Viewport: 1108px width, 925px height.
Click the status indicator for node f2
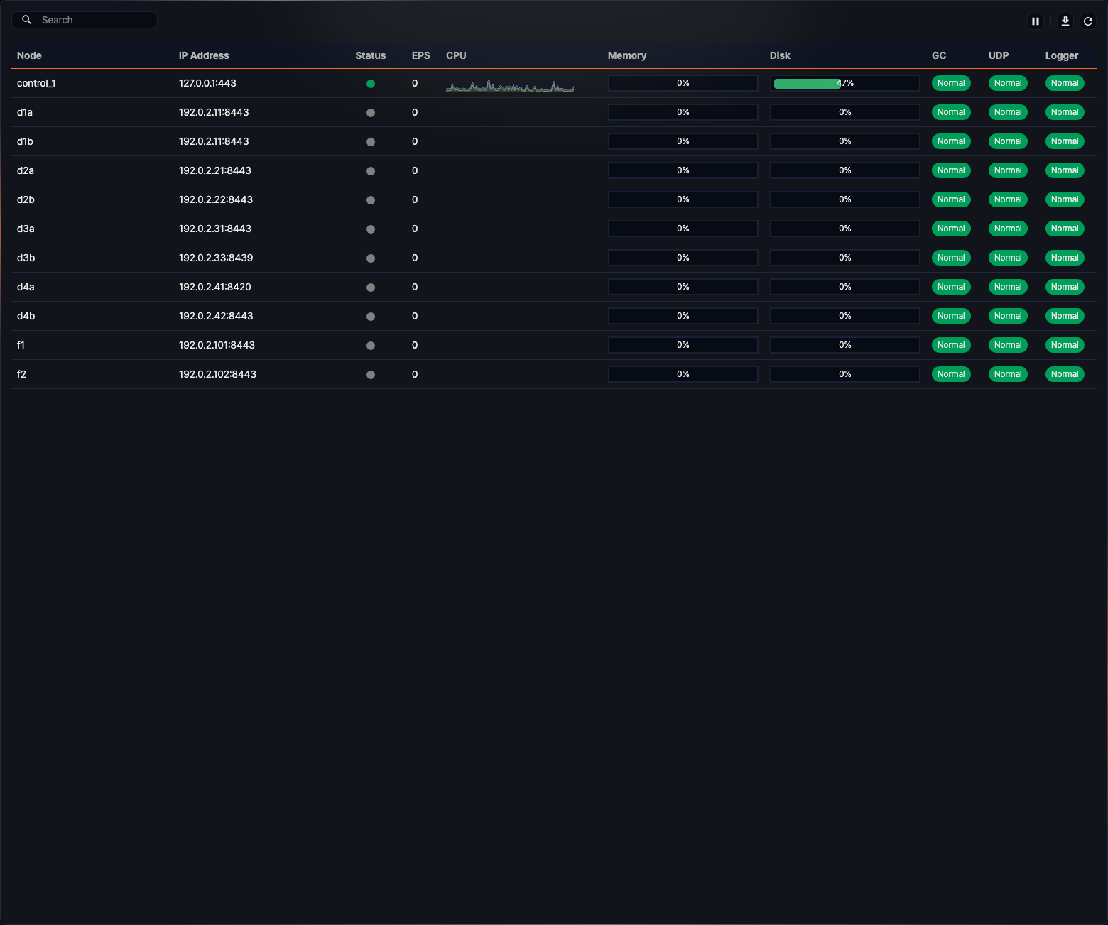(370, 374)
